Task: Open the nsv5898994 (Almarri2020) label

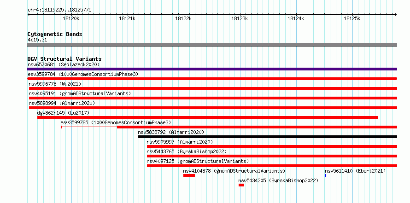Action: click(x=62, y=103)
